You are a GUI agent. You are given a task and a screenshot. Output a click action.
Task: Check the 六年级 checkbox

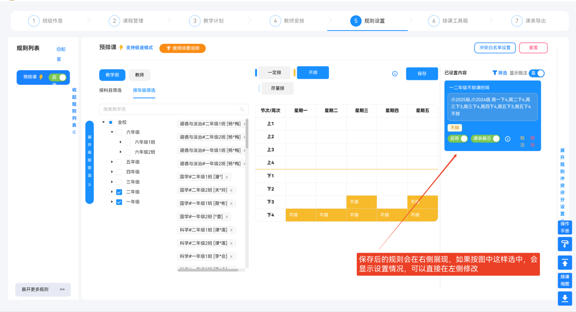(119, 132)
